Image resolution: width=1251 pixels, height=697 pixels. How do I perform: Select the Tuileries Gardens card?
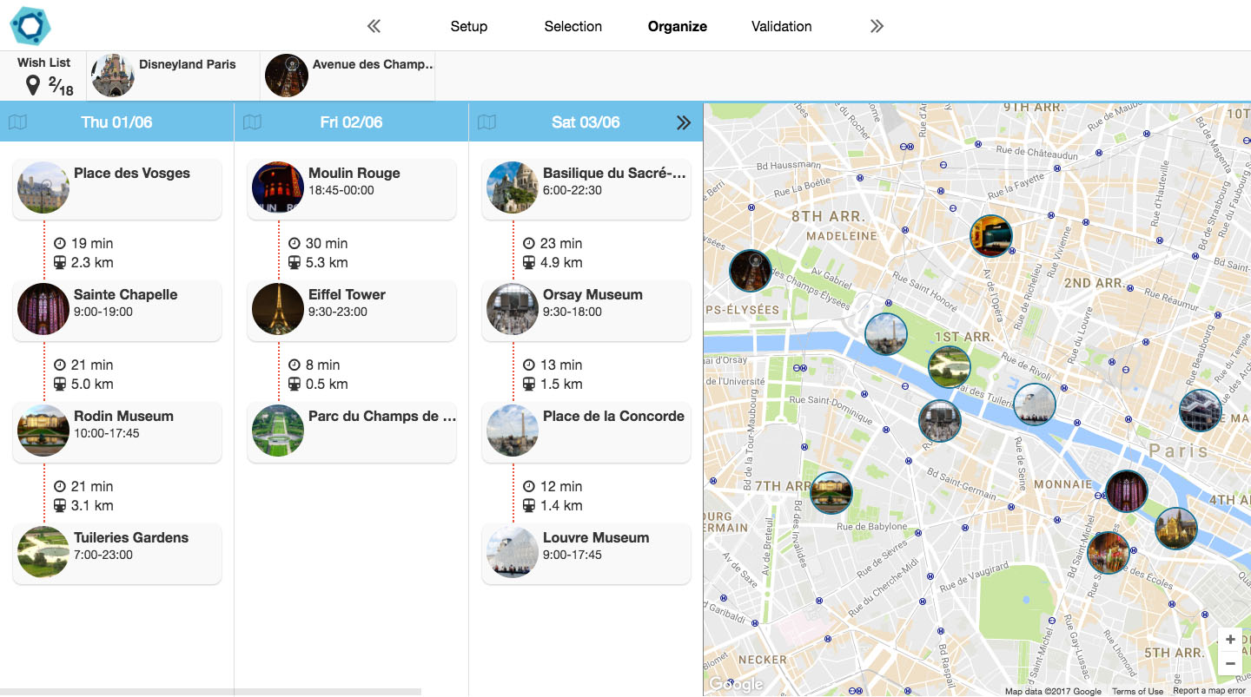pyautogui.click(x=117, y=553)
